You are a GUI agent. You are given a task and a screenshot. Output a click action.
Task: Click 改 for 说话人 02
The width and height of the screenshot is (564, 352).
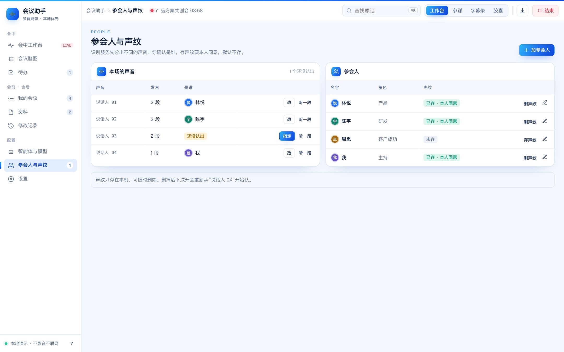click(289, 119)
